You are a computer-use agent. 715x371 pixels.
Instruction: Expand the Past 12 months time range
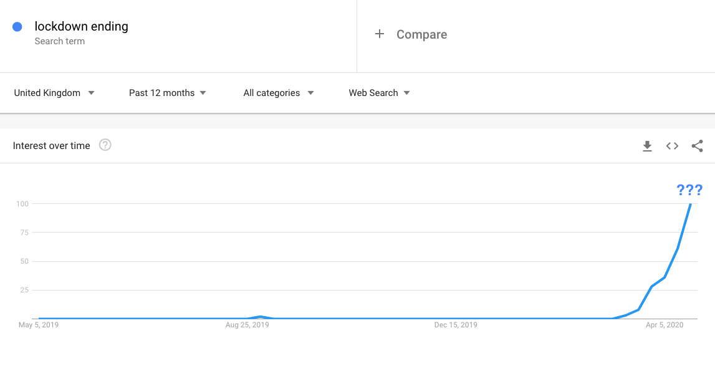click(167, 93)
